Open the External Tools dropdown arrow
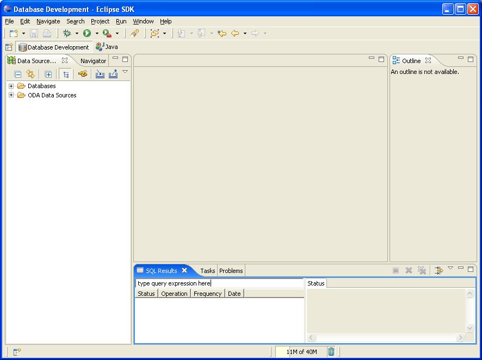Screen dimensions: 482x360 (117, 33)
